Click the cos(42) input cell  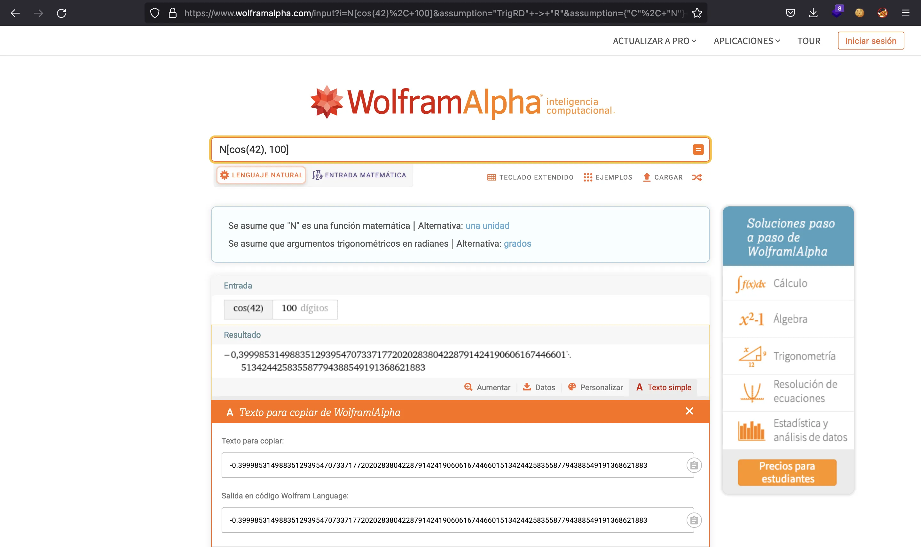[x=248, y=309]
